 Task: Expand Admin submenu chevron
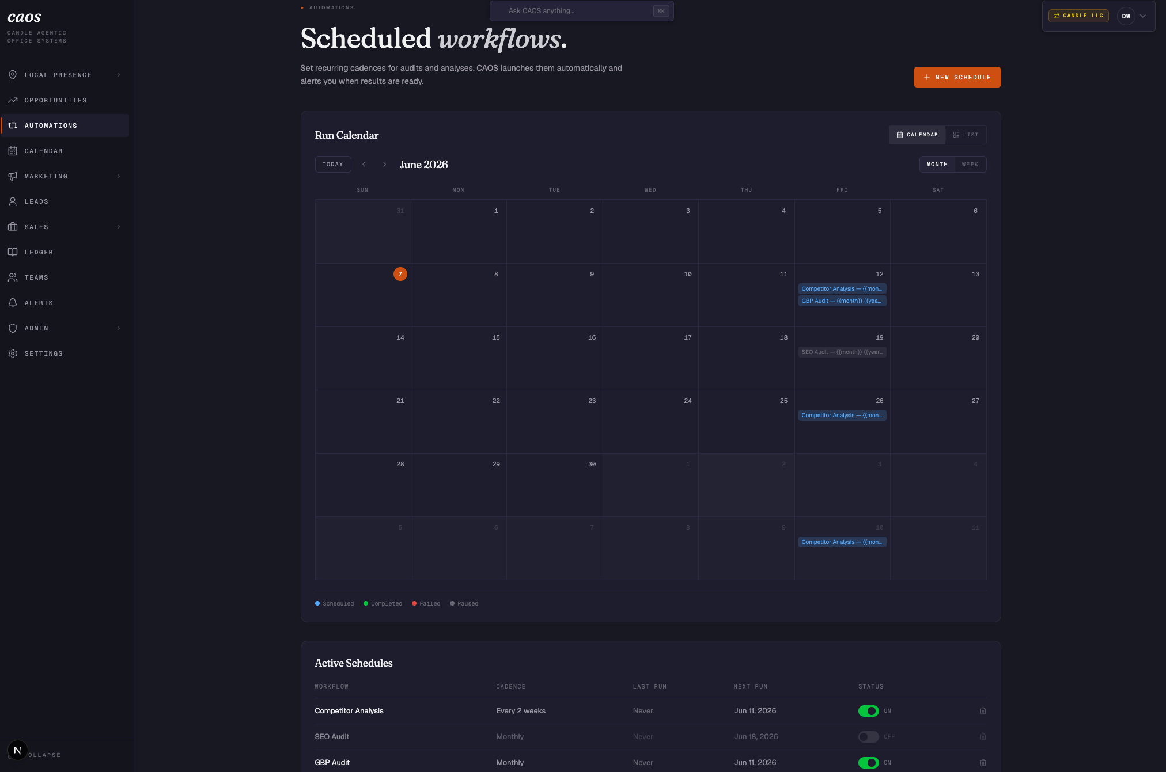[x=119, y=328]
